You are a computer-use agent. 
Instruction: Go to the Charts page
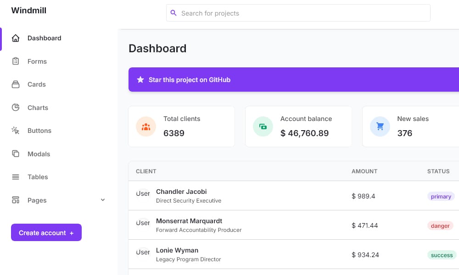(38, 108)
